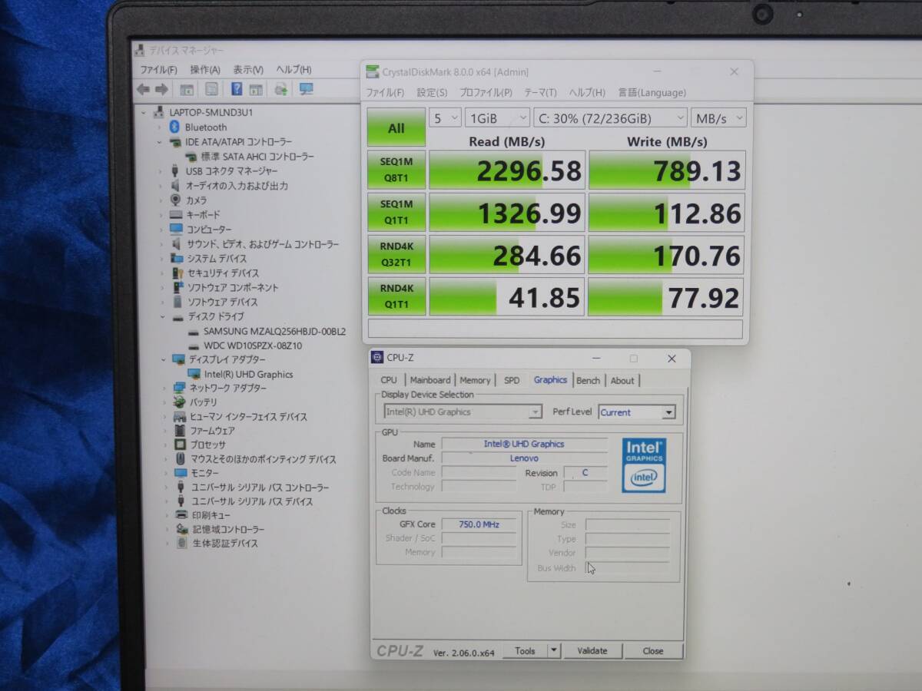Switch to the Memory tab in CPU-Z
This screenshot has height=691, width=922.
tap(475, 380)
